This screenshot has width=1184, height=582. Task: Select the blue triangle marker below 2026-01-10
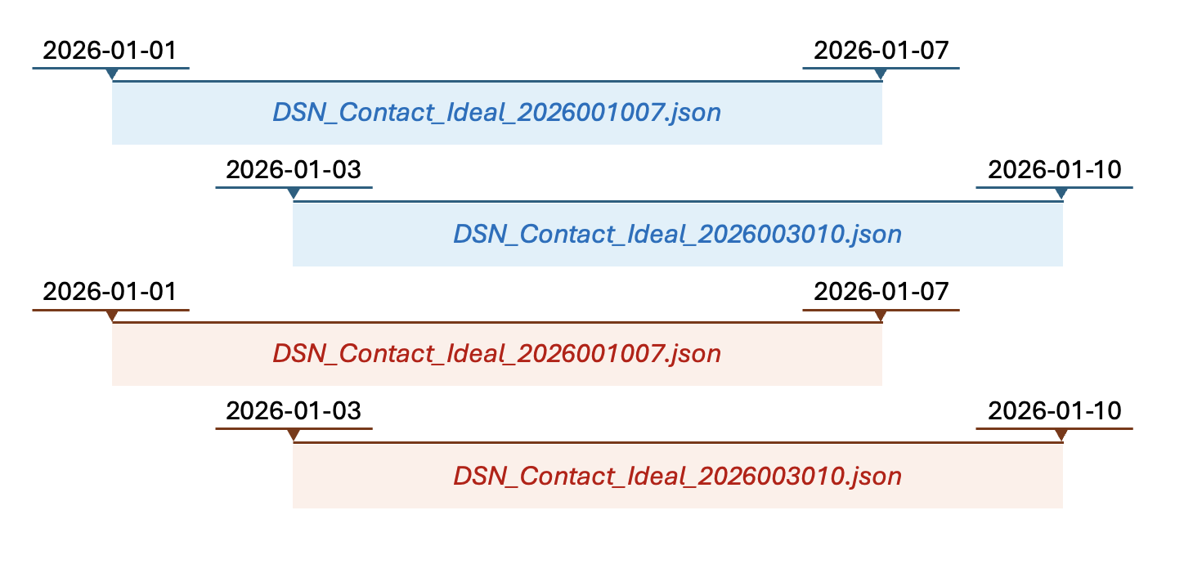tap(1061, 194)
